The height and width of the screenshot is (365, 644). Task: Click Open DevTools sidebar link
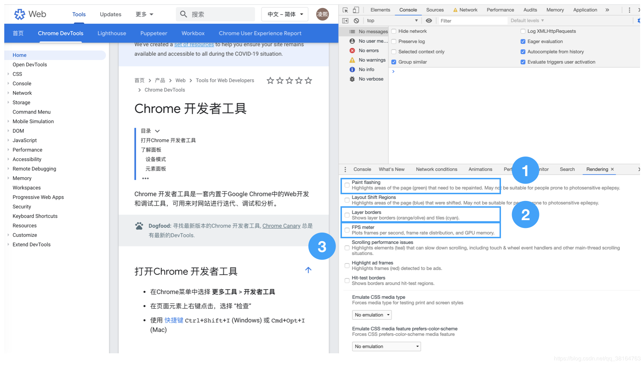click(x=30, y=65)
